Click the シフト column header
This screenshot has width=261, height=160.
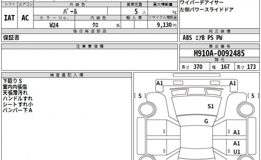point(10,4)
